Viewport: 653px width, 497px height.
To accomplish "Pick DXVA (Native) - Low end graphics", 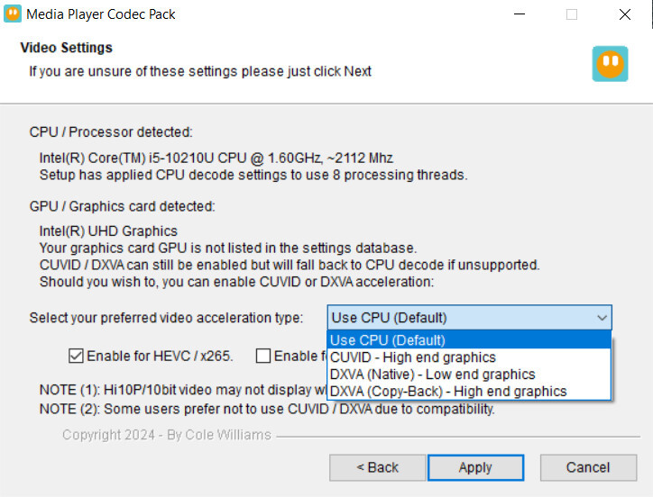I will tap(469, 375).
